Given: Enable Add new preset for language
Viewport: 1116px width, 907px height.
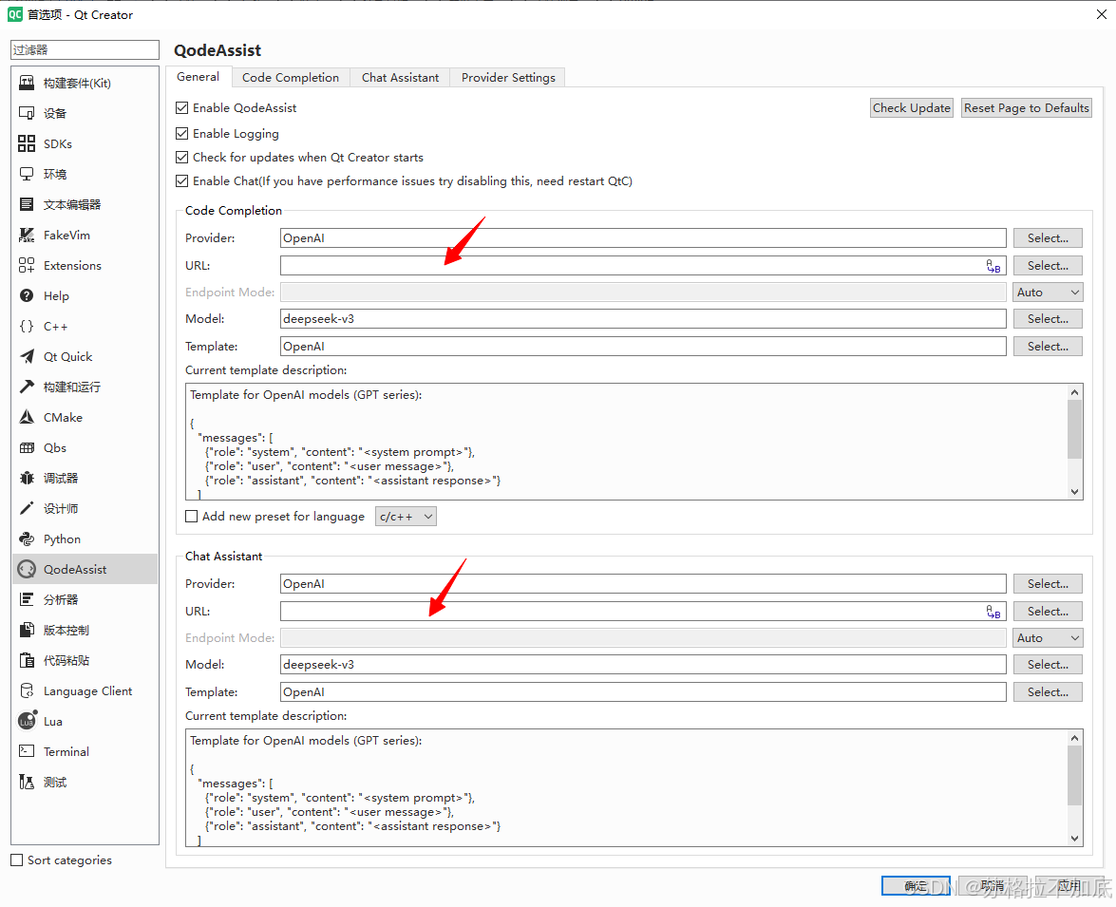Looking at the screenshot, I should click(x=192, y=517).
